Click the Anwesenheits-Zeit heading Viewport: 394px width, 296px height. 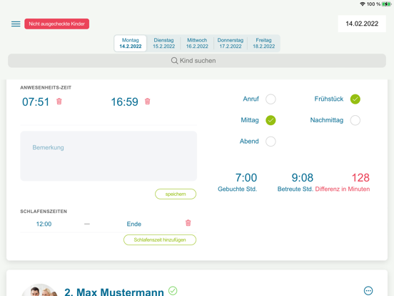tap(46, 88)
